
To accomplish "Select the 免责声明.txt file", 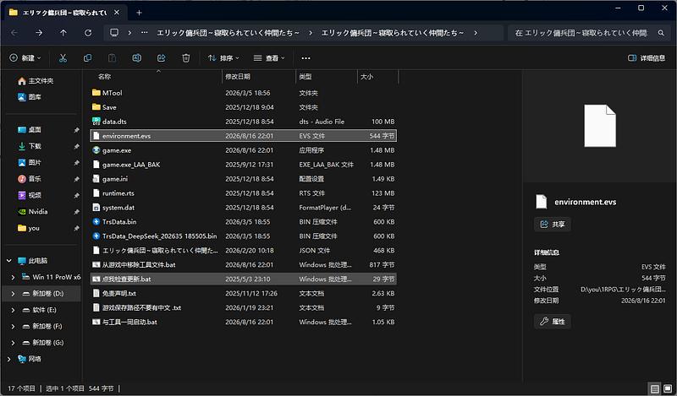I will click(244, 294).
